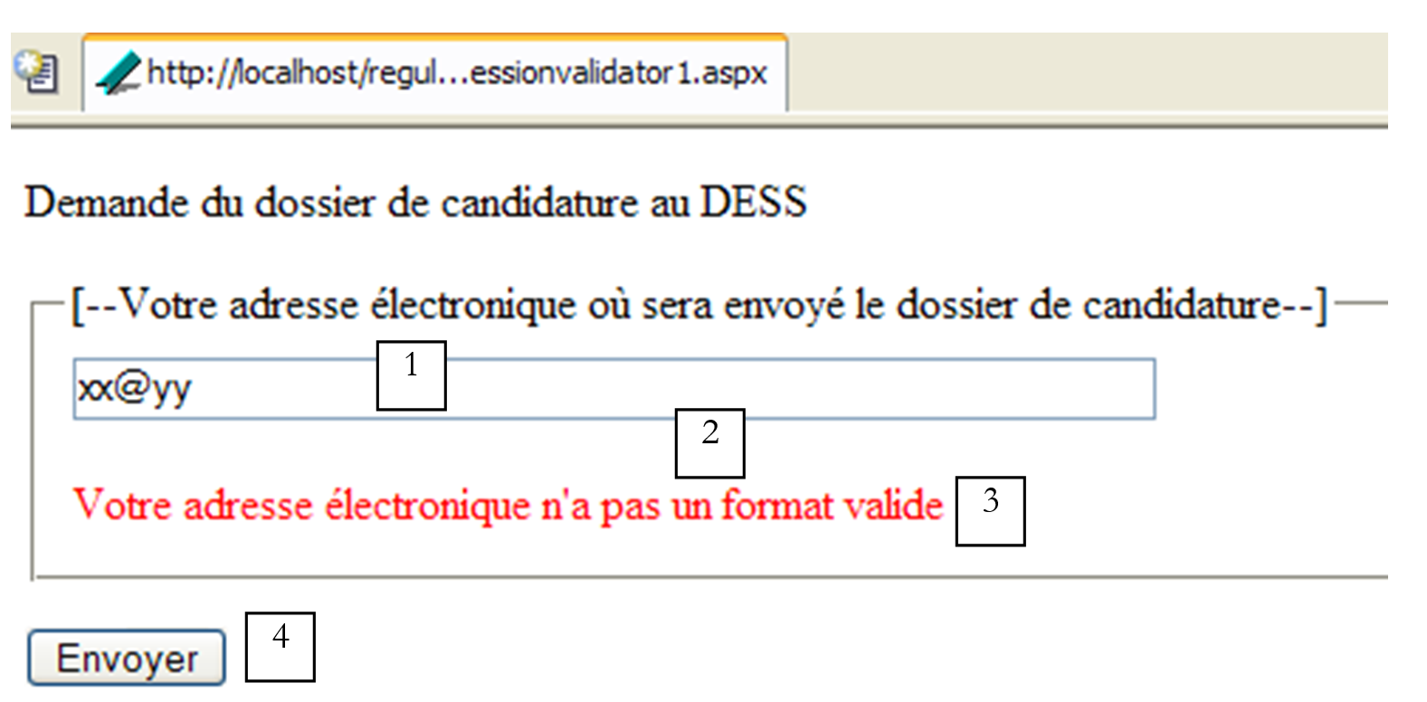Click the numbered box labeled 2
1427x702 pixels.
tap(710, 443)
